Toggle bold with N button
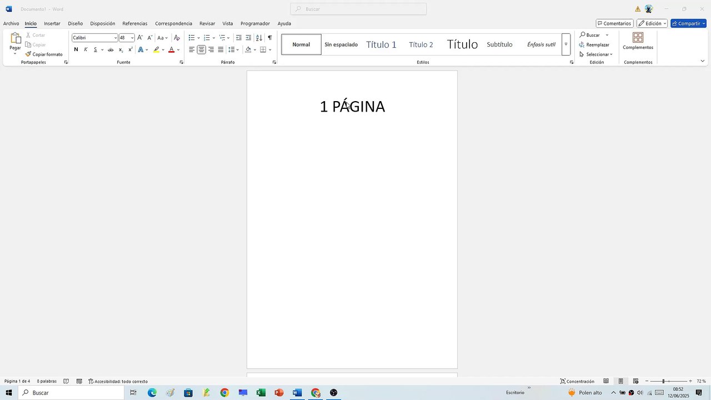Image resolution: width=711 pixels, height=400 pixels. tap(76, 50)
